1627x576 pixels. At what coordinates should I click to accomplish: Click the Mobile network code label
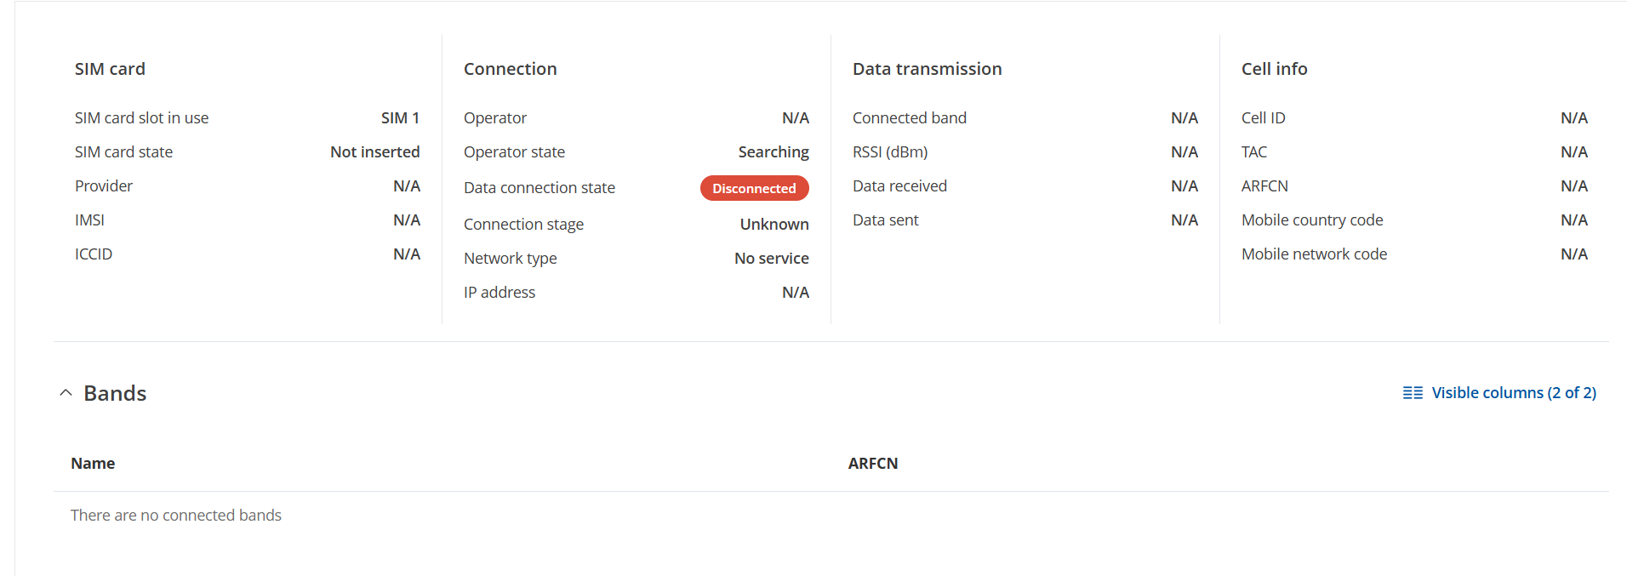pyautogui.click(x=1314, y=254)
